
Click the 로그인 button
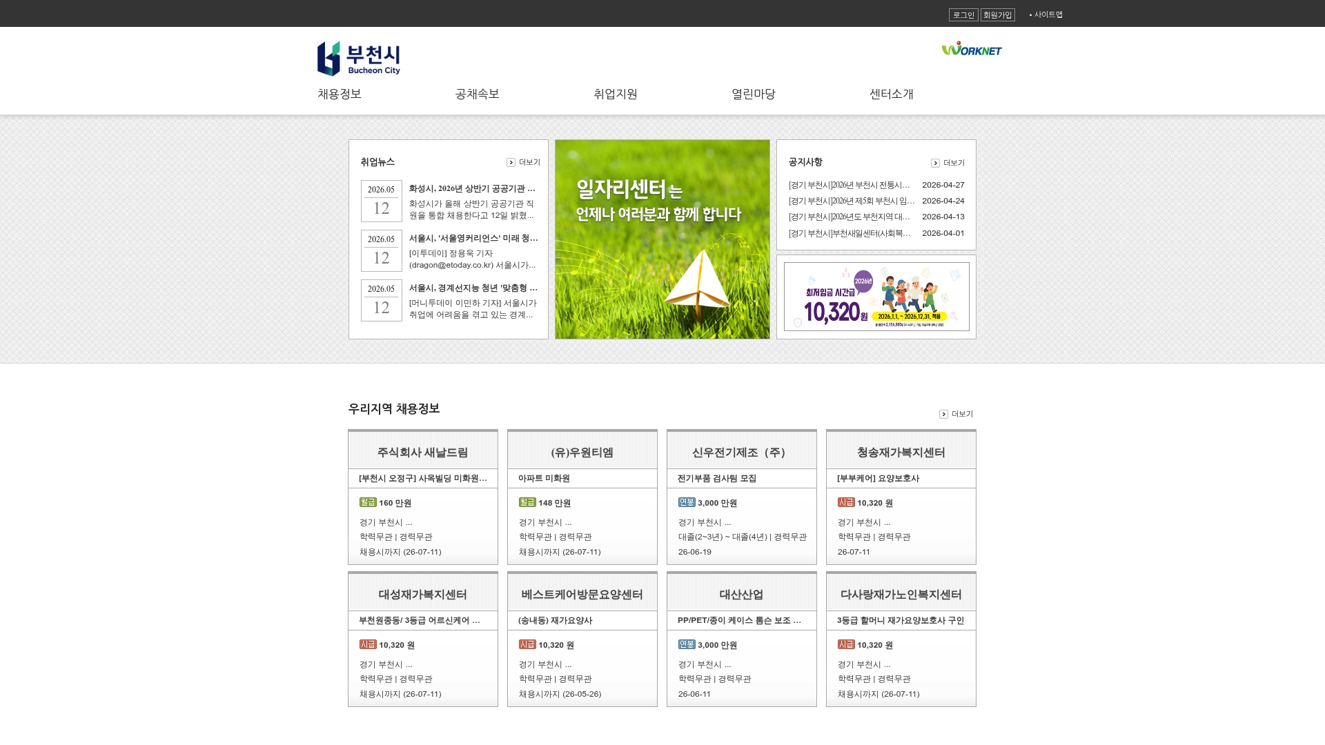(963, 14)
